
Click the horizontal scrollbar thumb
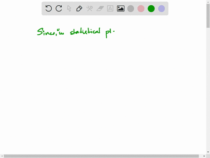[x=101, y=156]
